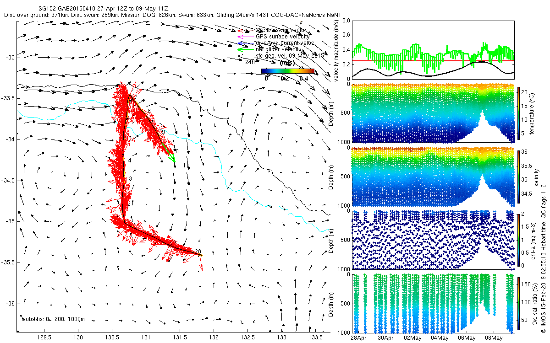Click waypoint number 10 on glider track
The image size is (550, 343).
coord(175,151)
